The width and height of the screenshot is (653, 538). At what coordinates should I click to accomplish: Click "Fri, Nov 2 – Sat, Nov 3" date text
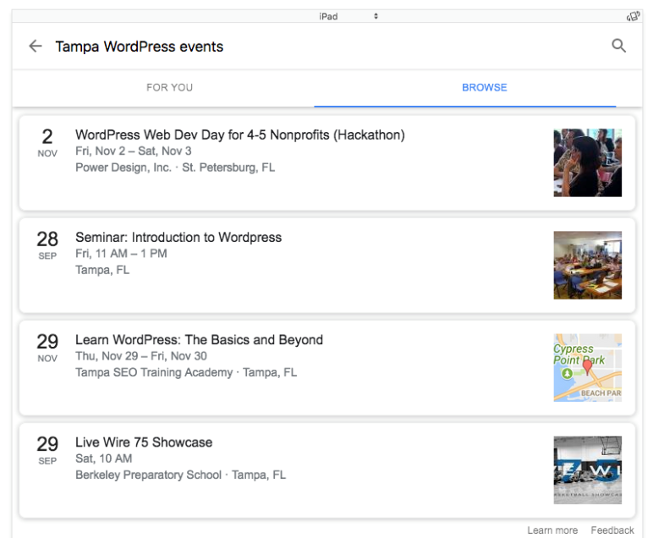tap(134, 151)
